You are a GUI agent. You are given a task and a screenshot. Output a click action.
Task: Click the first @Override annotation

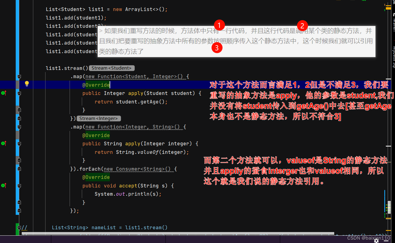pos(96,85)
